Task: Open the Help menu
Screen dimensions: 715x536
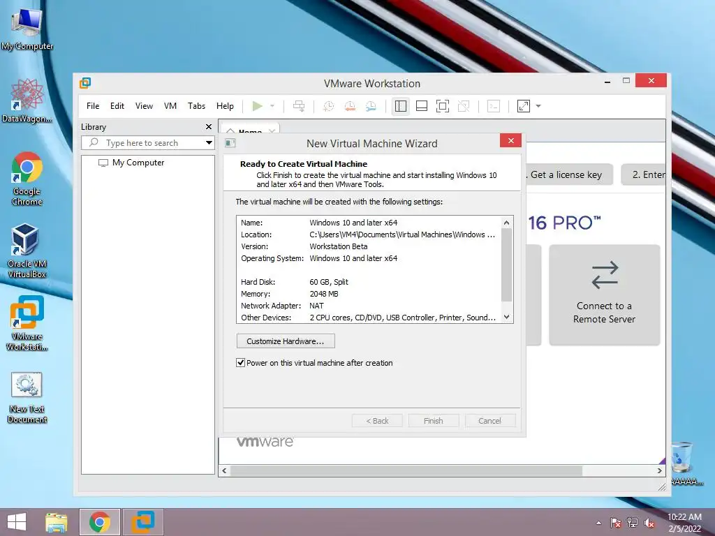Action: pyautogui.click(x=225, y=106)
